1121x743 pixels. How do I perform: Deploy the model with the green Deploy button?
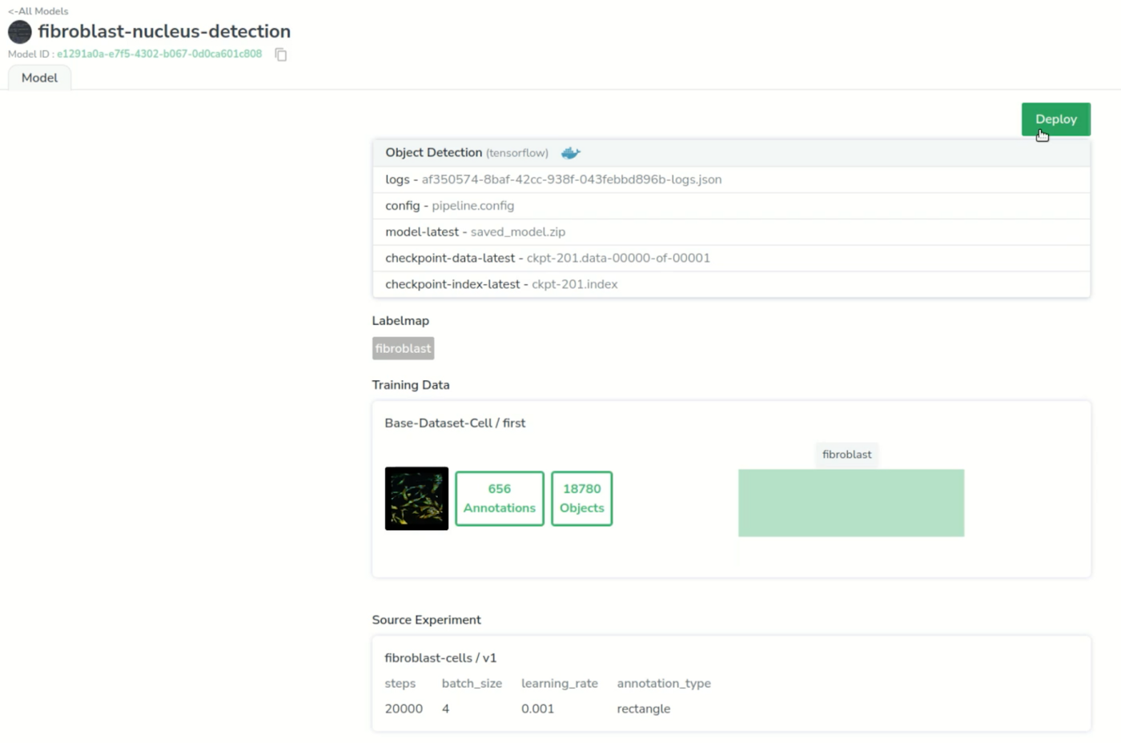(x=1055, y=119)
